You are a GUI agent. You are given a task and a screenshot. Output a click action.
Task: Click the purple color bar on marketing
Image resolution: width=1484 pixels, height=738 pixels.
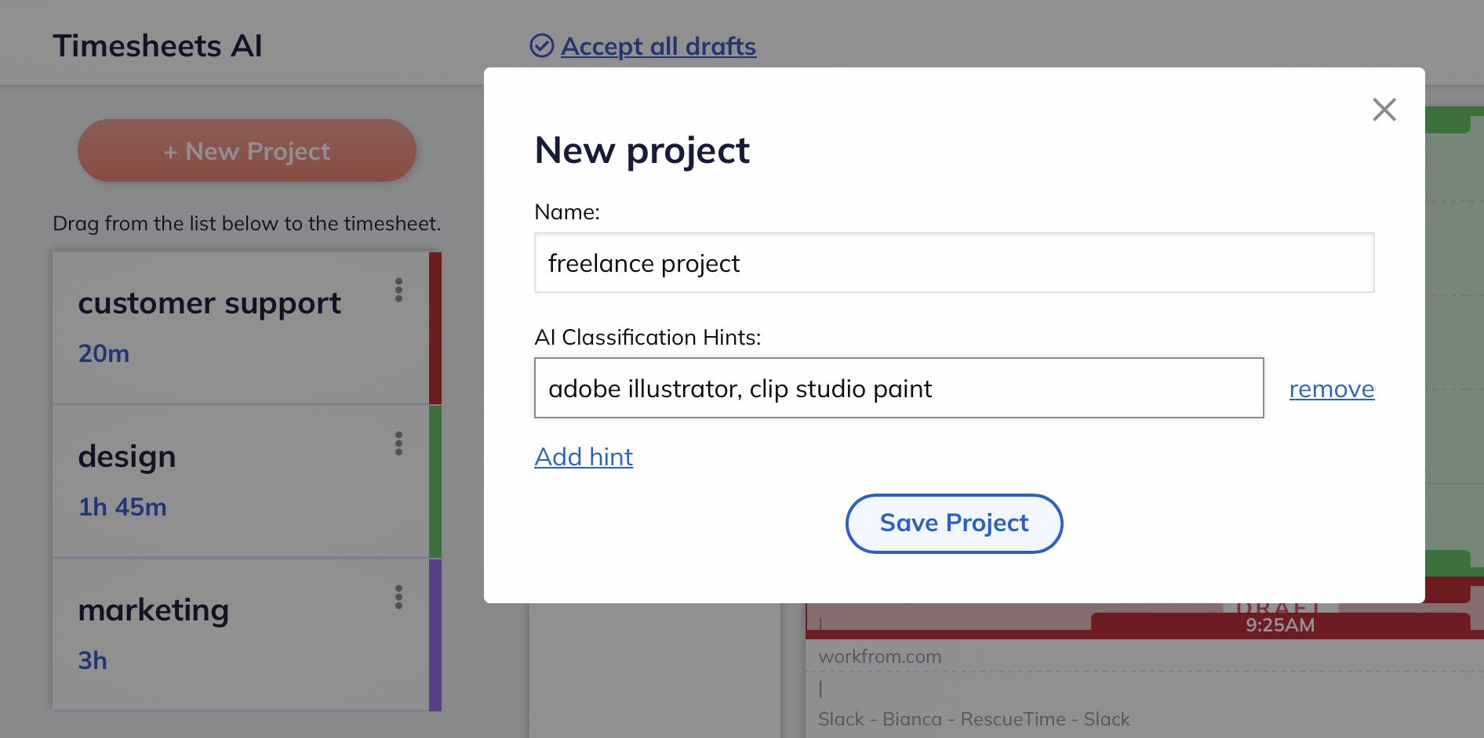click(436, 634)
